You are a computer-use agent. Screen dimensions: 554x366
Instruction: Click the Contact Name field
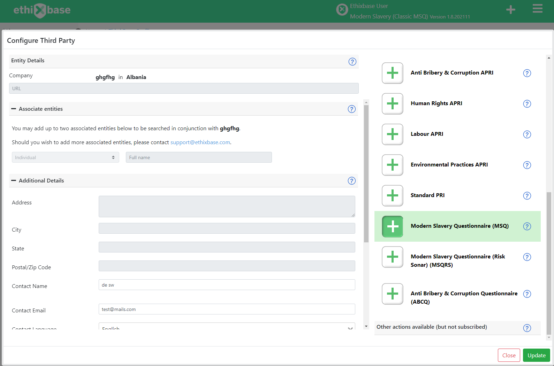[227, 285]
